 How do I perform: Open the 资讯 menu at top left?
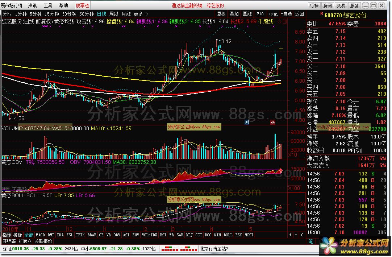pyautogui.click(x=33, y=5)
